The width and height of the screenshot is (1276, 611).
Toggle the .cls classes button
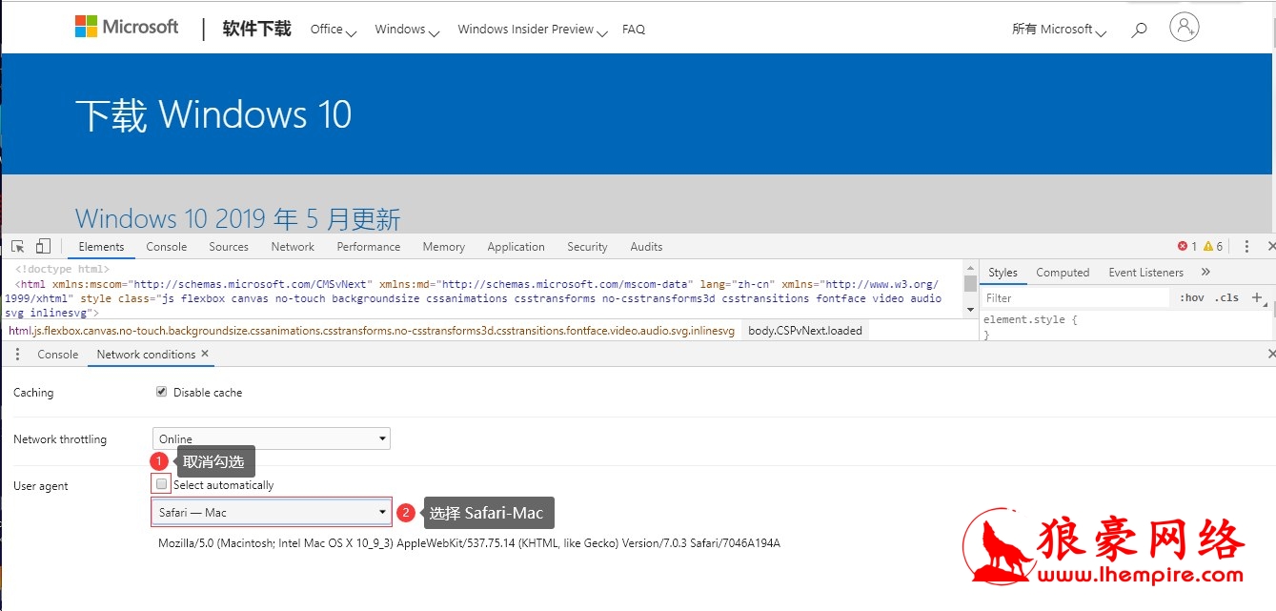coord(1226,297)
